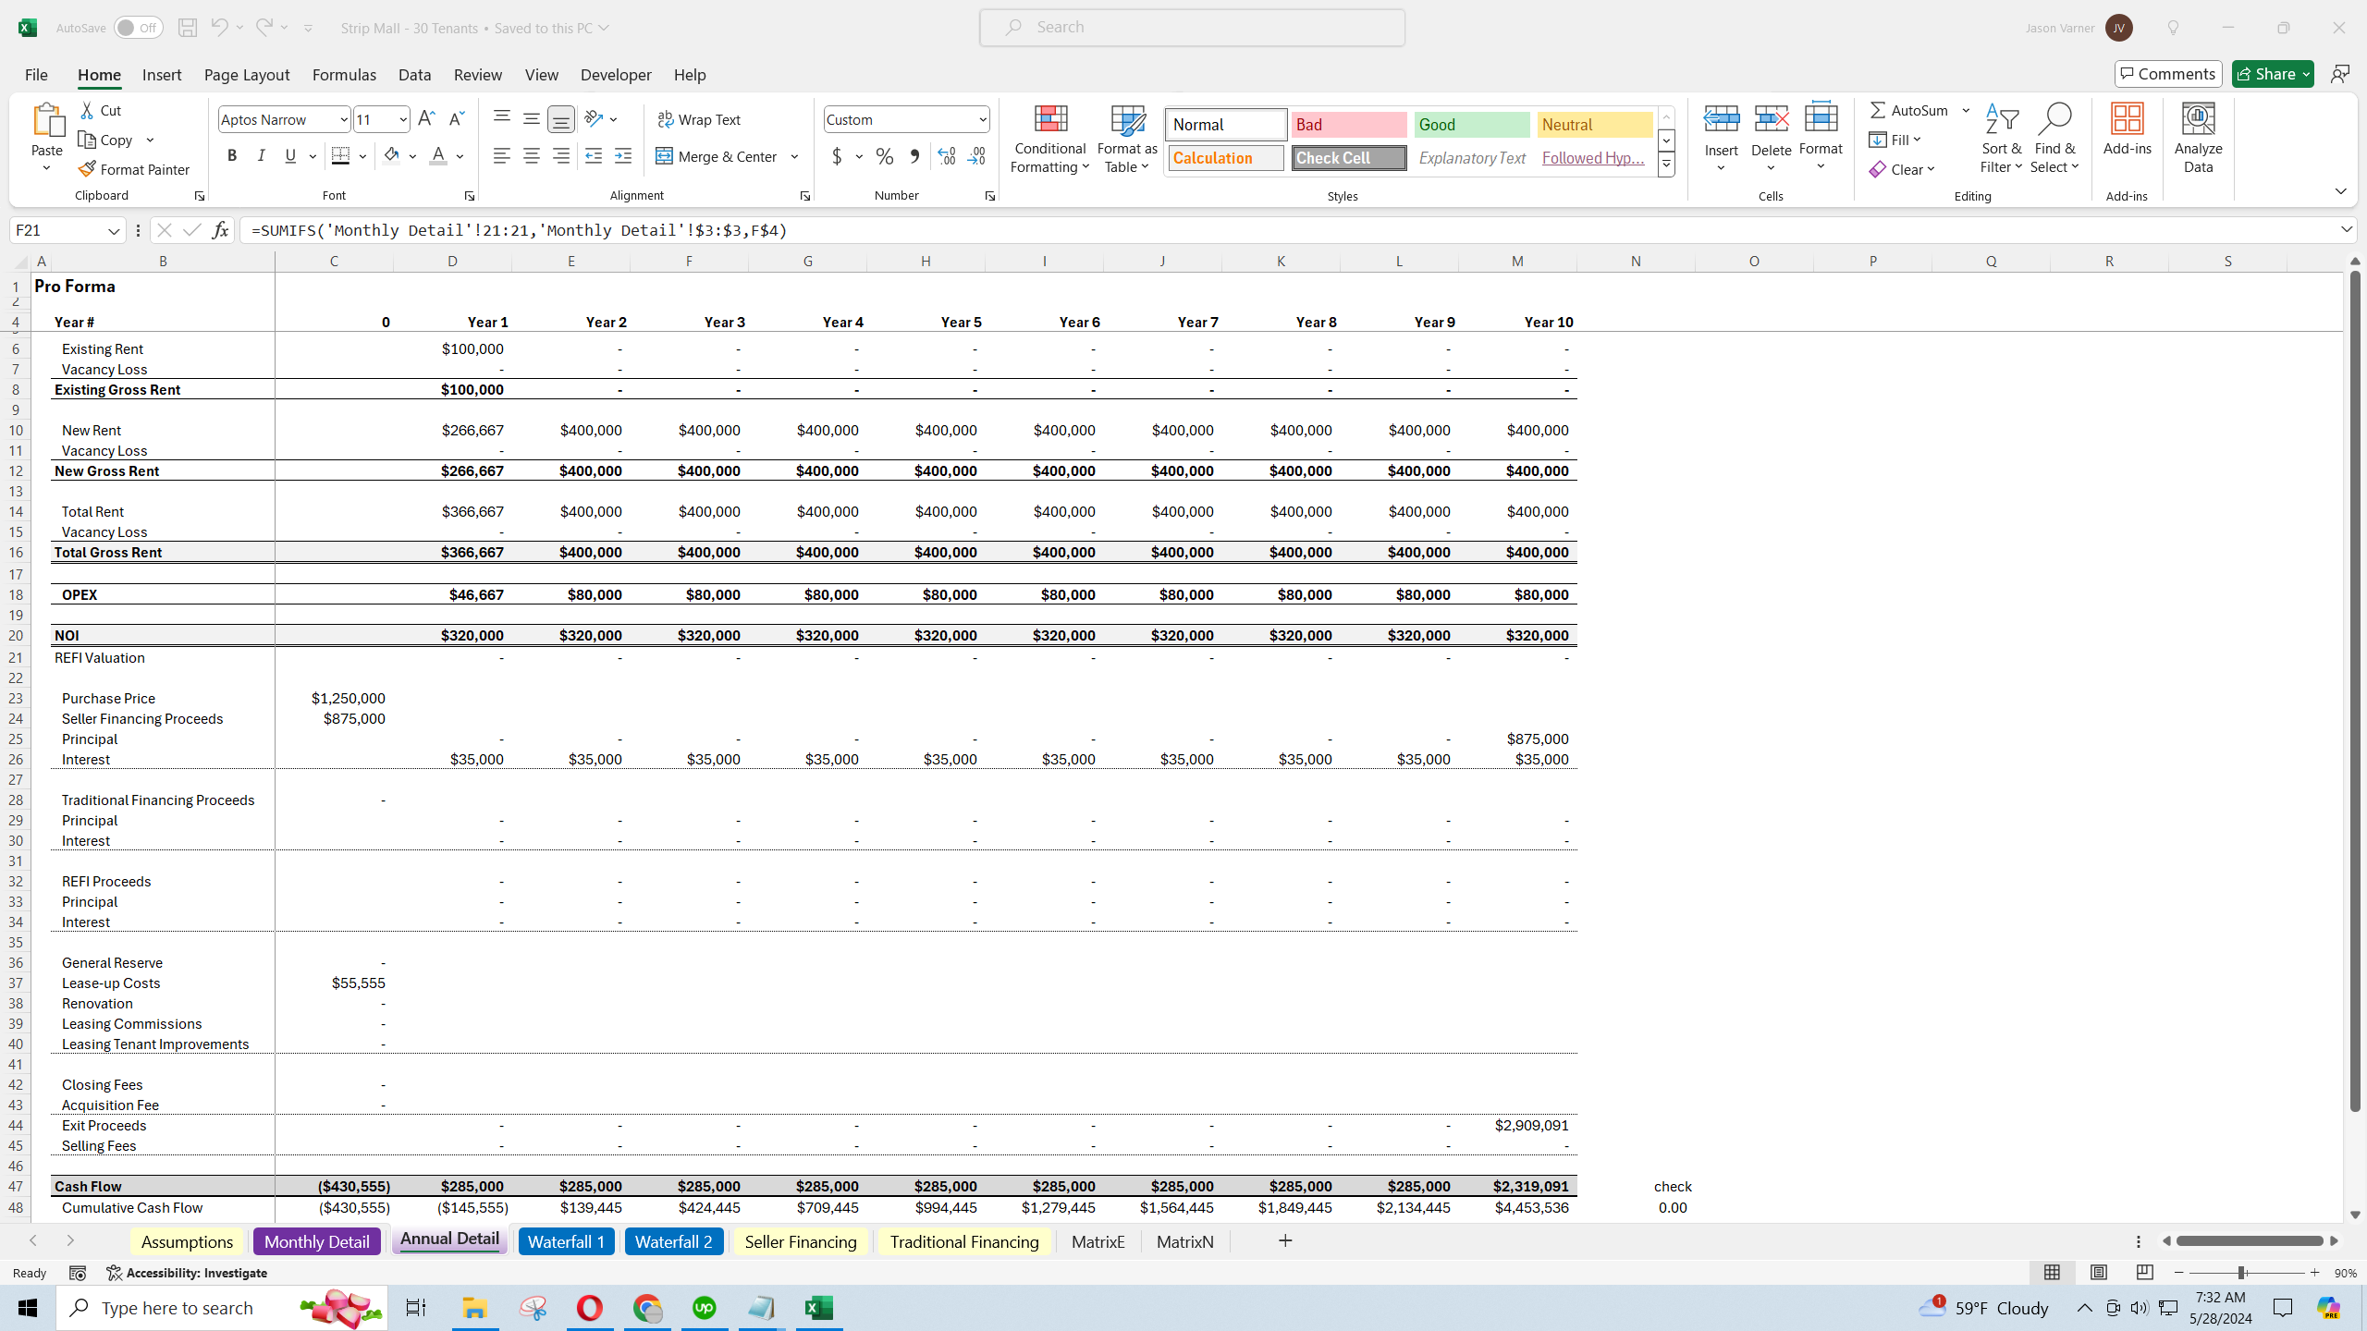Click the Decrease Indent icon

(x=594, y=156)
